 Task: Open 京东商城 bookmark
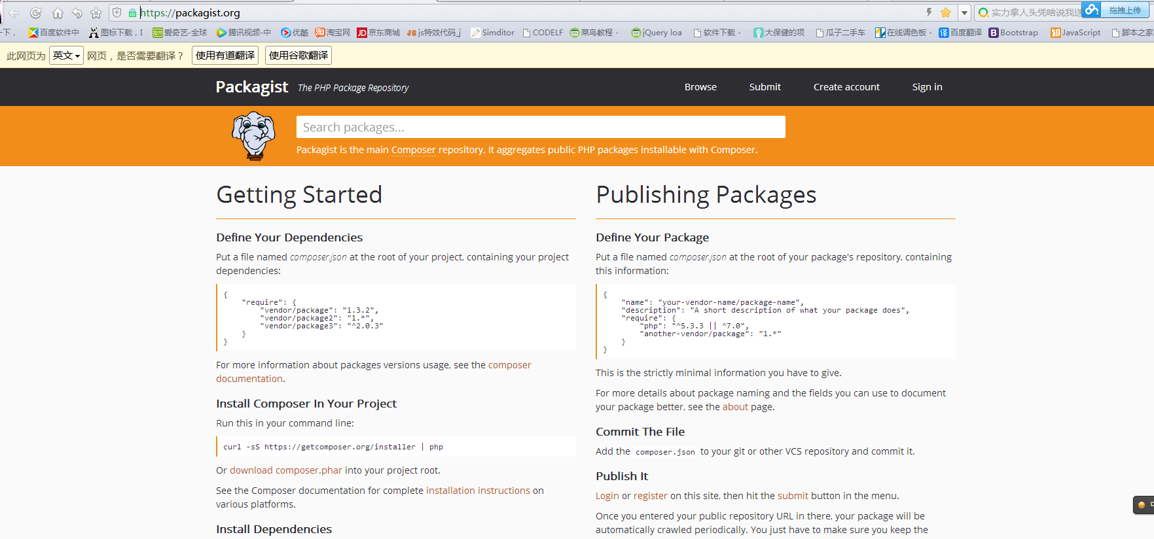pyautogui.click(x=378, y=32)
